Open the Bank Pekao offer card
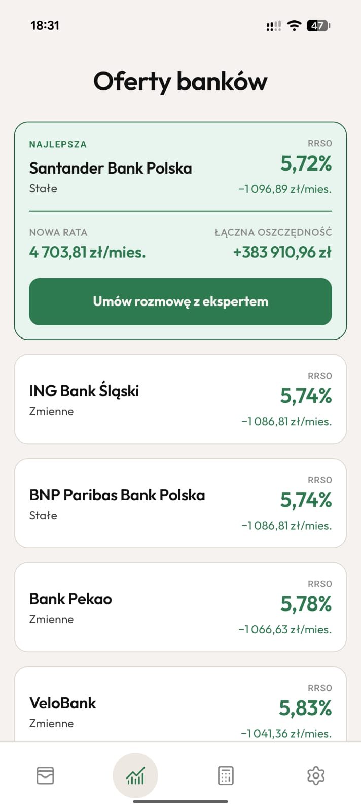361x812 pixels. 181,607
